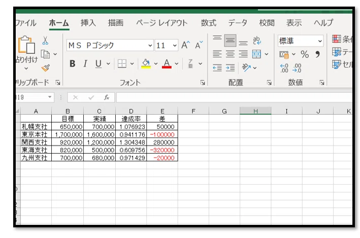
Task: Open クリップボード pane launcher
Action: pos(58,83)
